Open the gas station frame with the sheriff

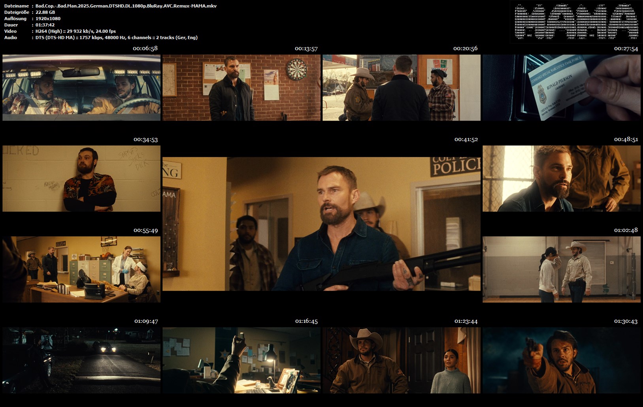click(402, 88)
